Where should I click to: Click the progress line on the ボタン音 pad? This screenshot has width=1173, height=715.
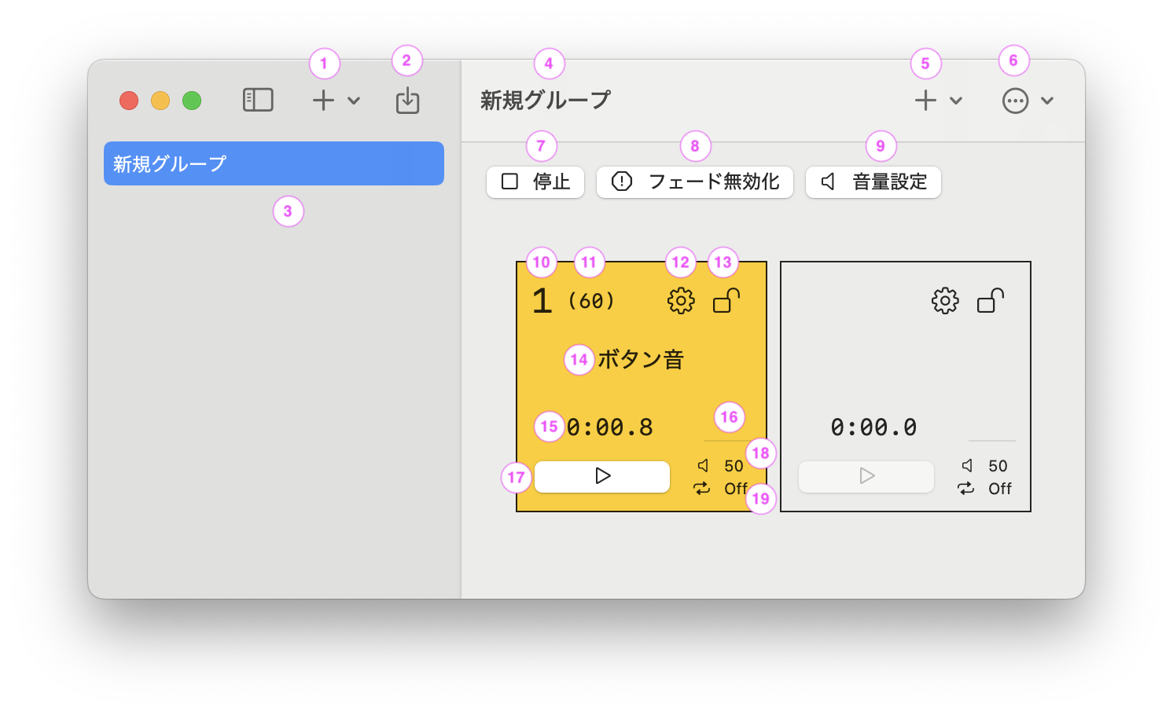[x=727, y=441]
